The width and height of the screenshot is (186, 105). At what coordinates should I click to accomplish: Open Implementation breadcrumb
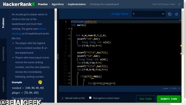[77, 4]
